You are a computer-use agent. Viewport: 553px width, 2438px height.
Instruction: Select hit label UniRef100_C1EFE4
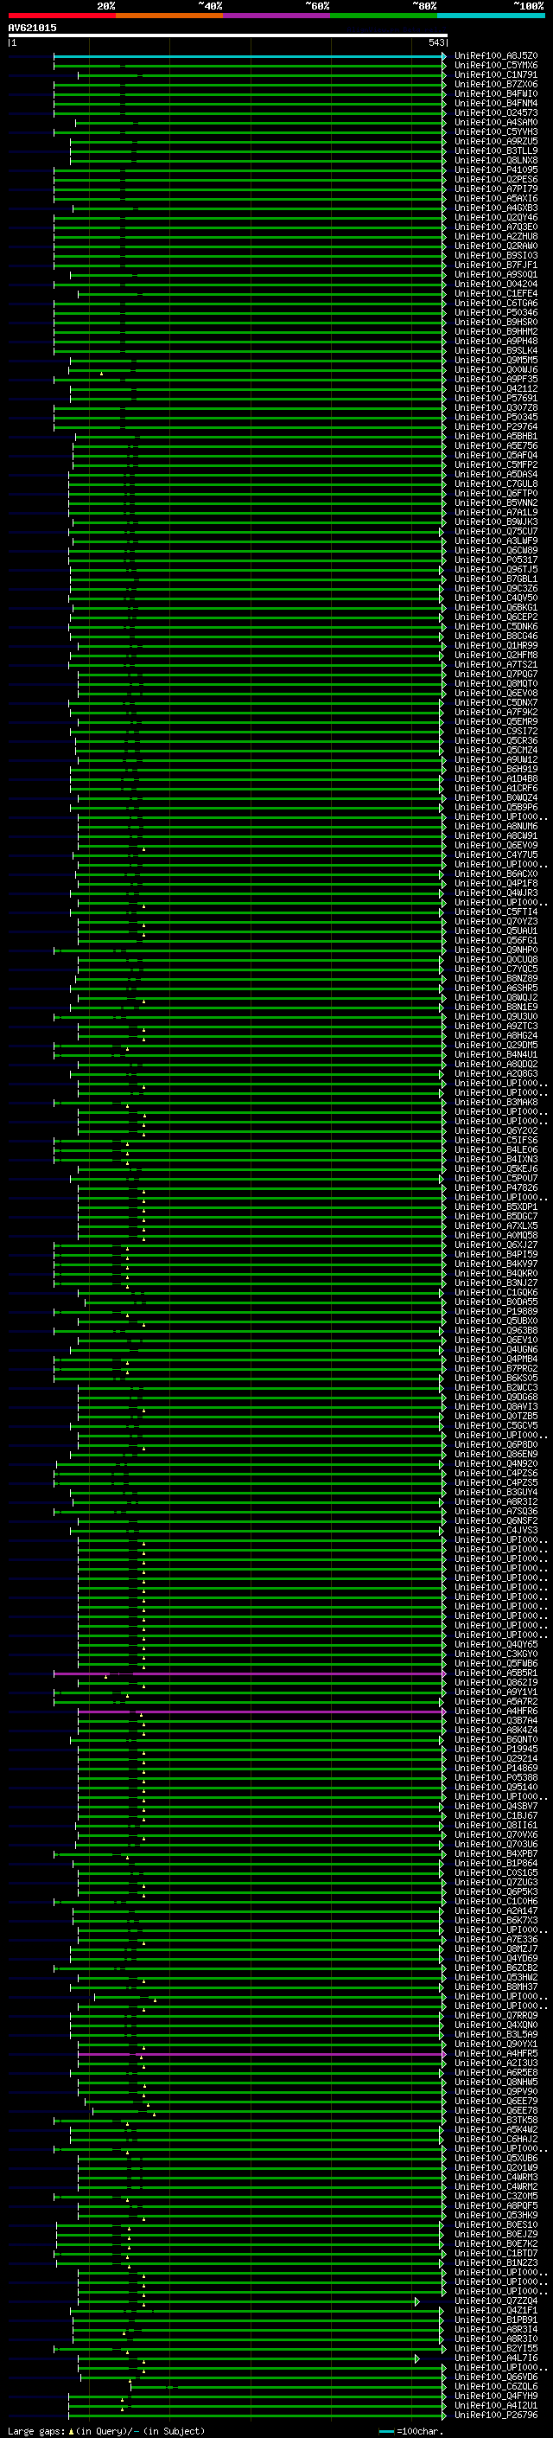[495, 293]
